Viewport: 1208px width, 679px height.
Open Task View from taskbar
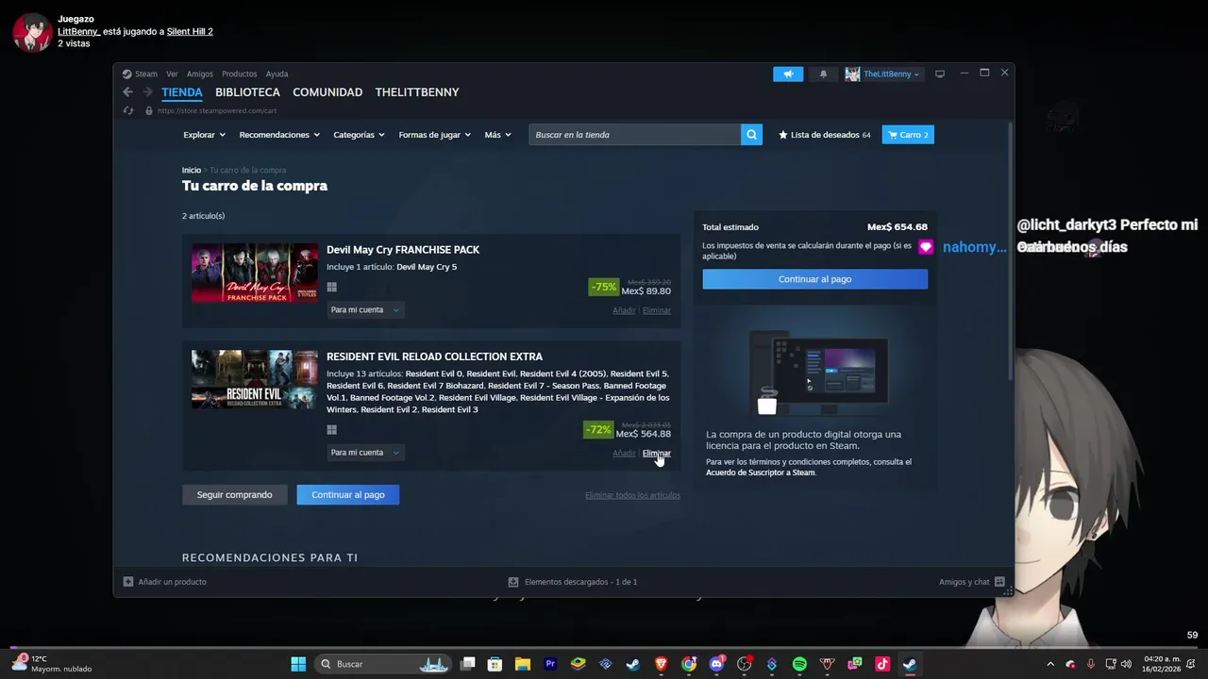[467, 664]
